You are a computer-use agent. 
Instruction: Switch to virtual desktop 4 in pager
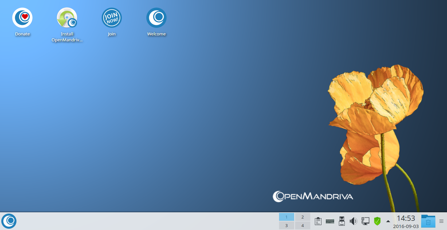[x=303, y=225]
